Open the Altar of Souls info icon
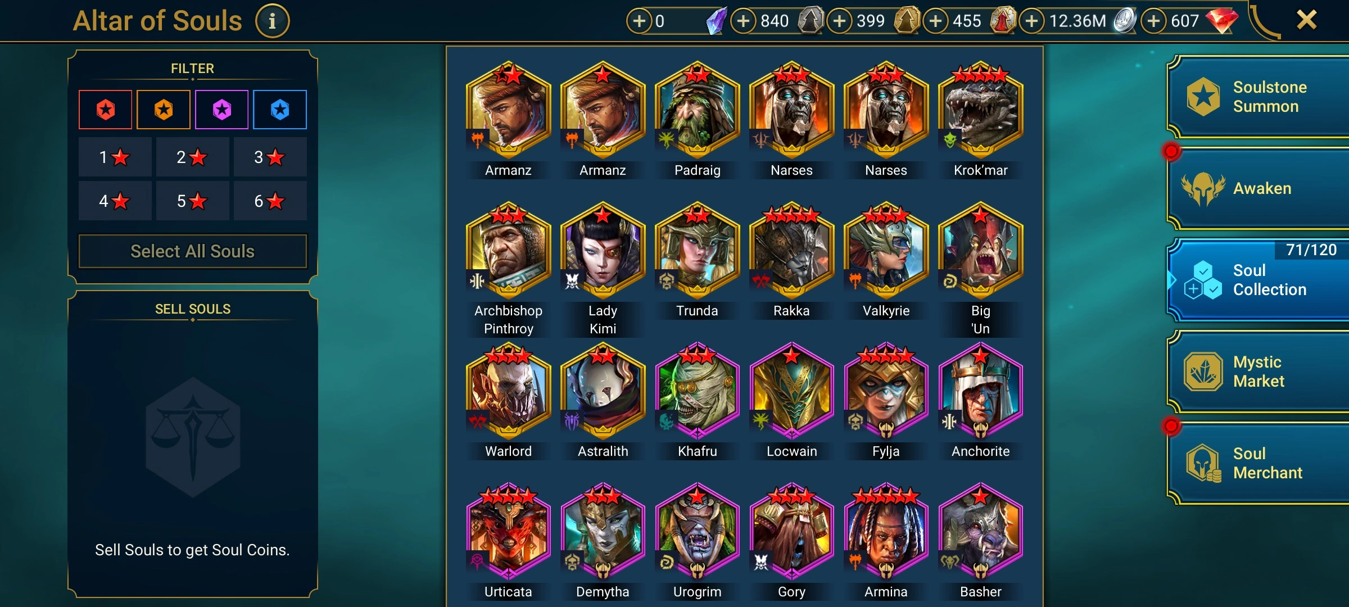This screenshot has width=1349, height=607. 273,21
